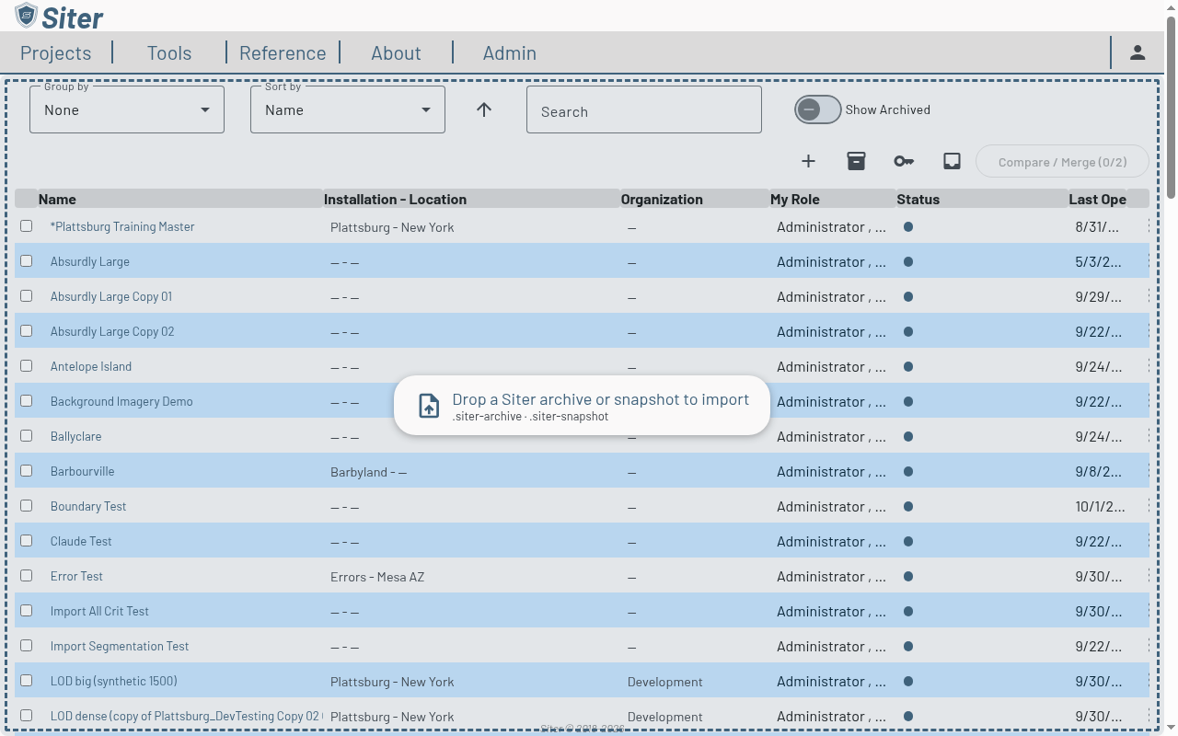Click the archive box icon
Screen dimensions: 1178x736
tap(856, 161)
